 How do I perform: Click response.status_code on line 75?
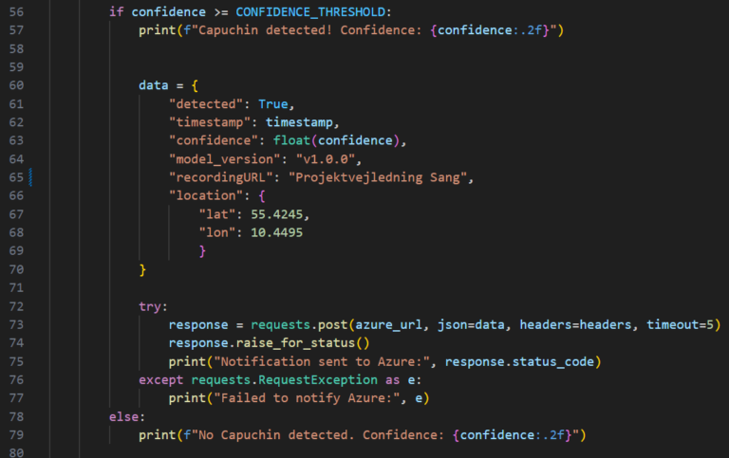pyautogui.click(x=520, y=362)
